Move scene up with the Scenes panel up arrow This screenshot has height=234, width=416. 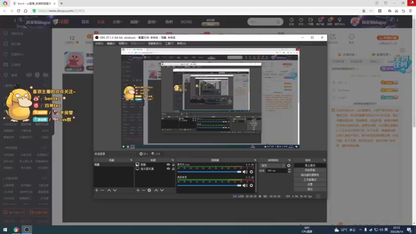(109, 190)
